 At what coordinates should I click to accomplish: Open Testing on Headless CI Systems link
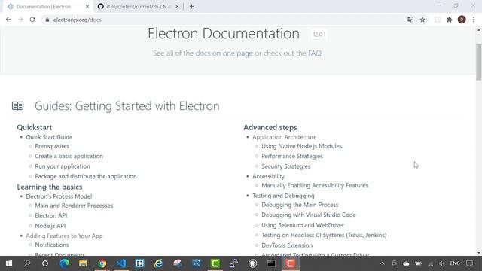[324, 235]
